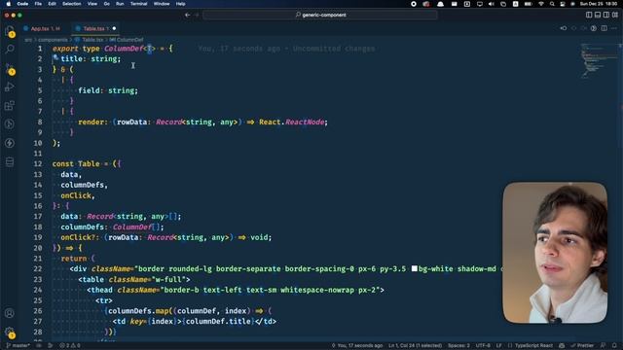This screenshot has height=350, width=623.
Task: Go forward in editor navigation history
Action: pos(197,16)
